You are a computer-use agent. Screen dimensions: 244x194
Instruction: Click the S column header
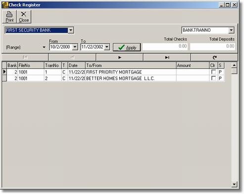(x=221, y=65)
